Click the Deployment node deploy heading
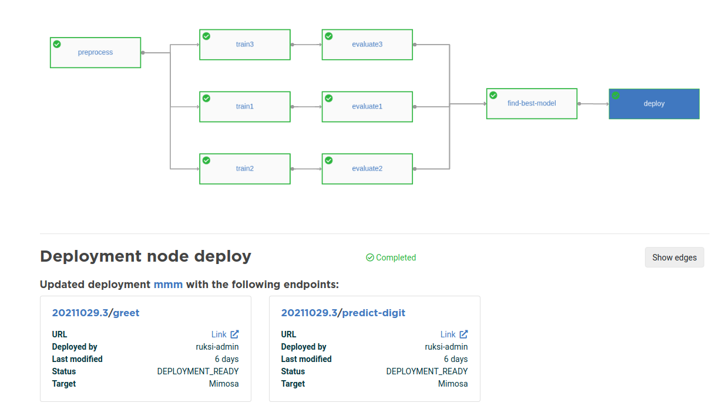This screenshot has width=726, height=406. [146, 256]
